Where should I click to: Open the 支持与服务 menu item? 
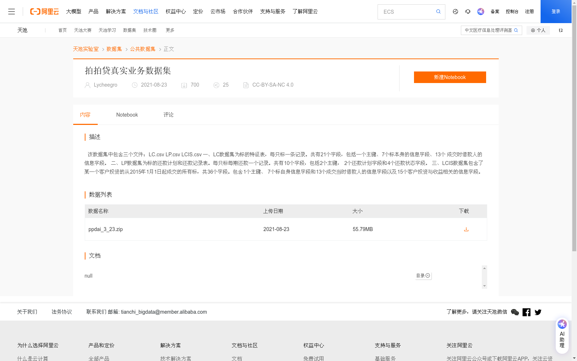273,12
